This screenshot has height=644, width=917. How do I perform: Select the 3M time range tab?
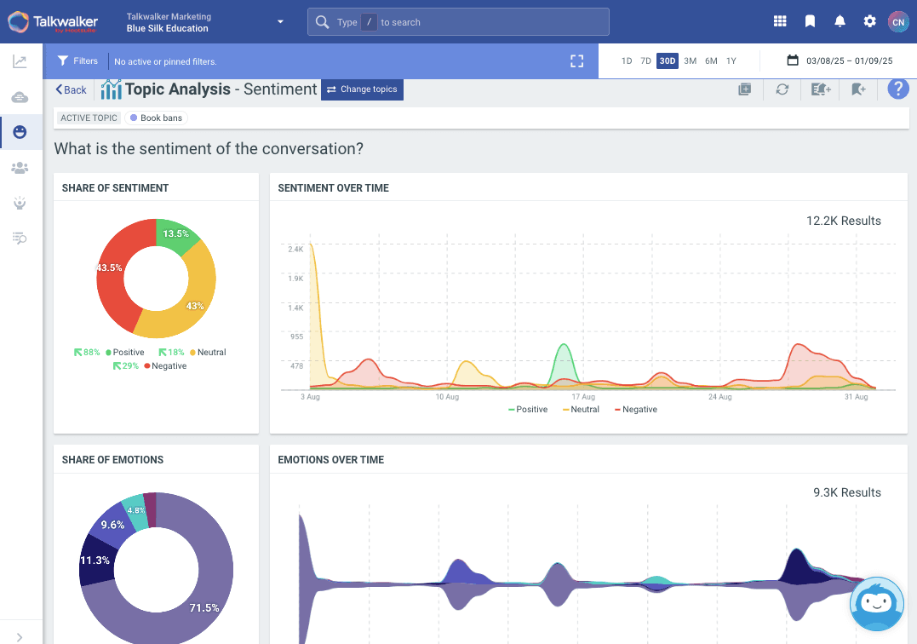690,60
